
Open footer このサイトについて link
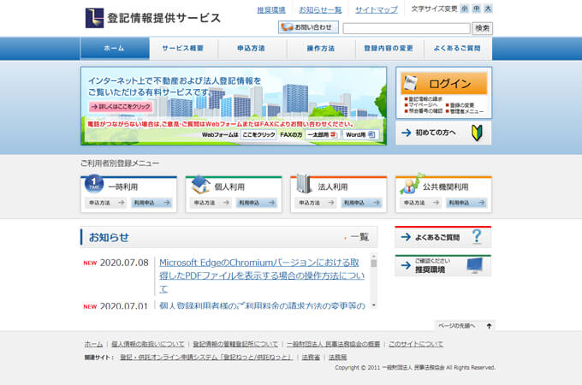pyautogui.click(x=416, y=344)
